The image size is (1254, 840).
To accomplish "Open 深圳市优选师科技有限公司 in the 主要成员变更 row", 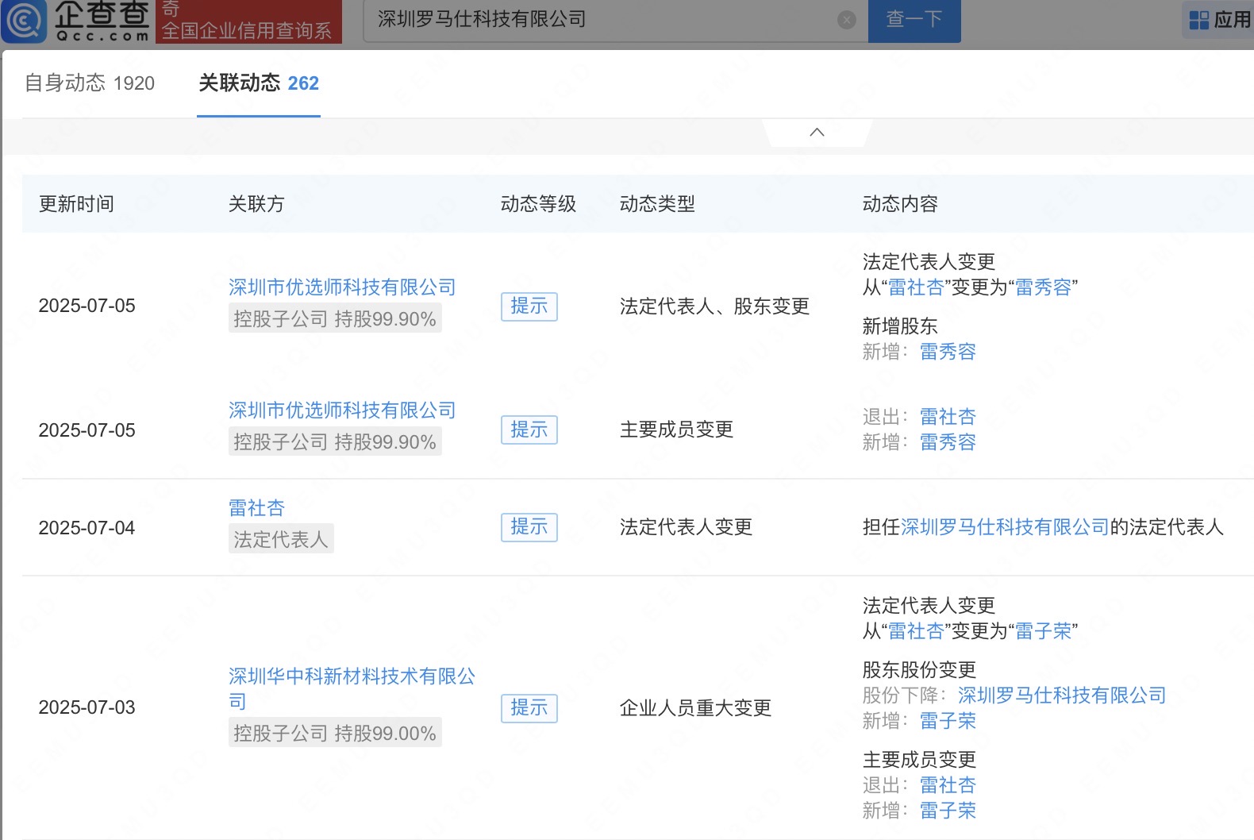I will click(x=342, y=410).
